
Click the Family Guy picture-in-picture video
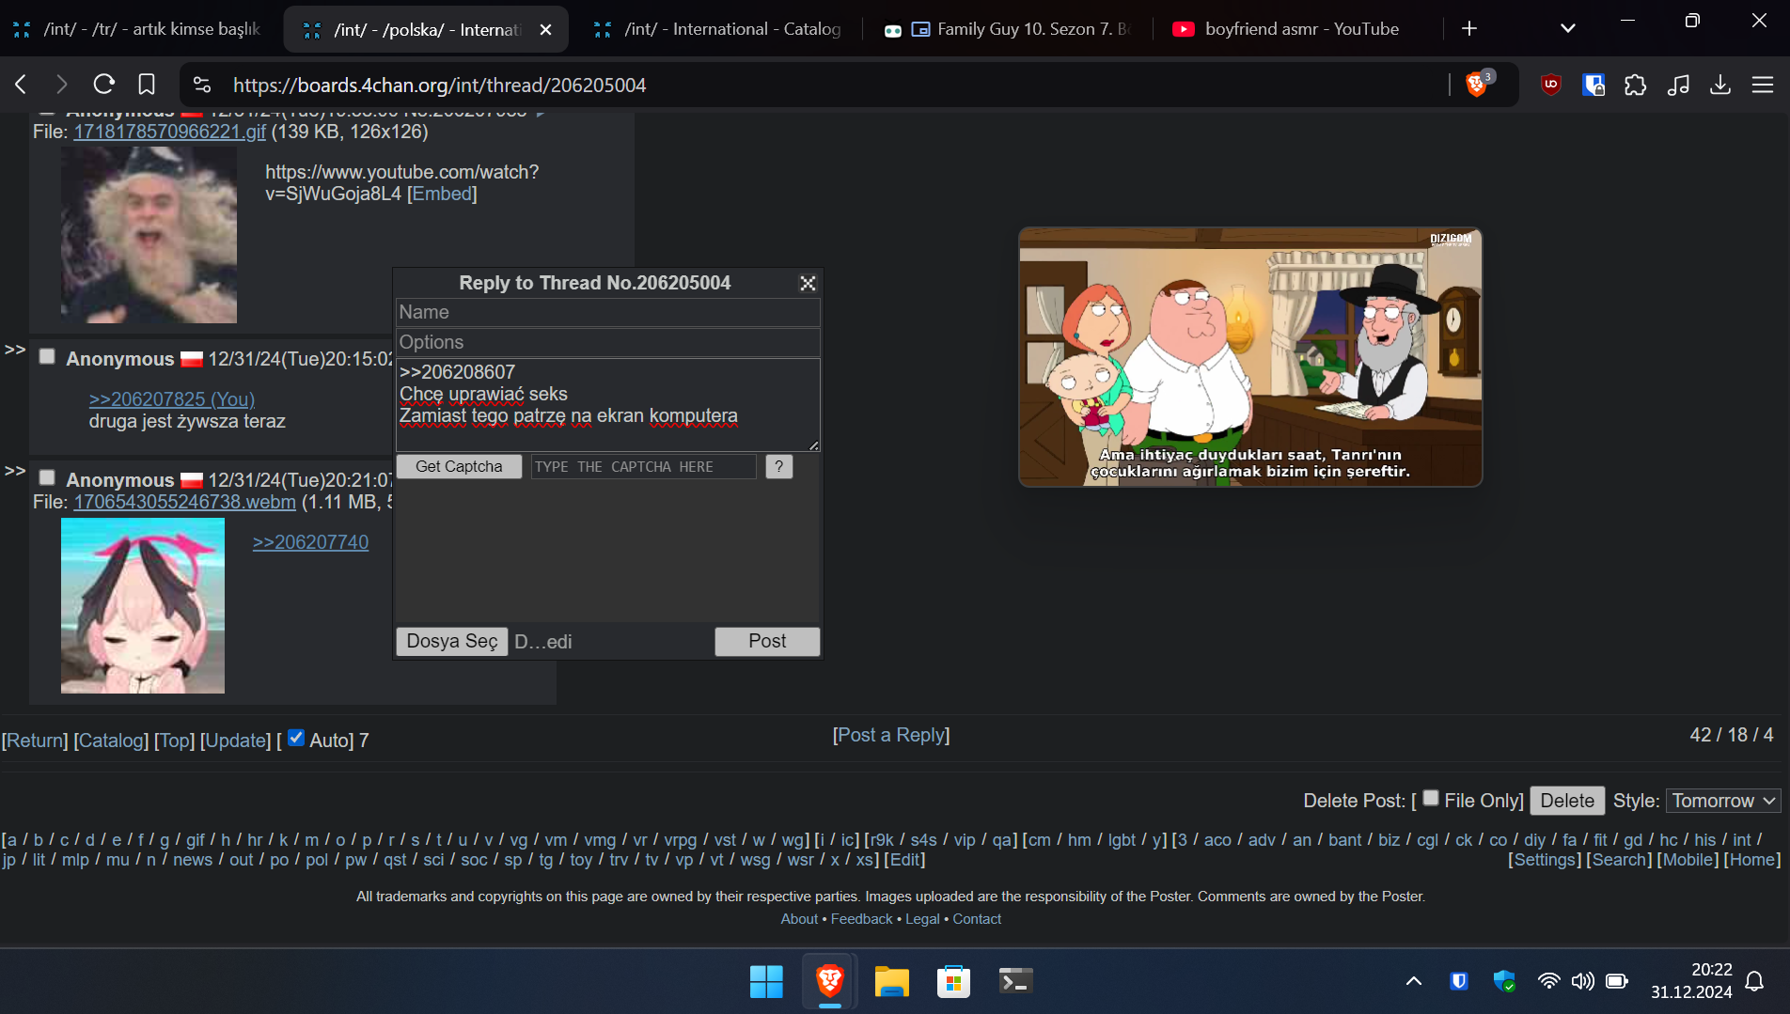(1250, 357)
